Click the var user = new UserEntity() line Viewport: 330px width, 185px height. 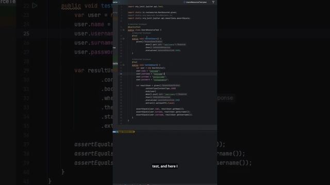[151, 68]
